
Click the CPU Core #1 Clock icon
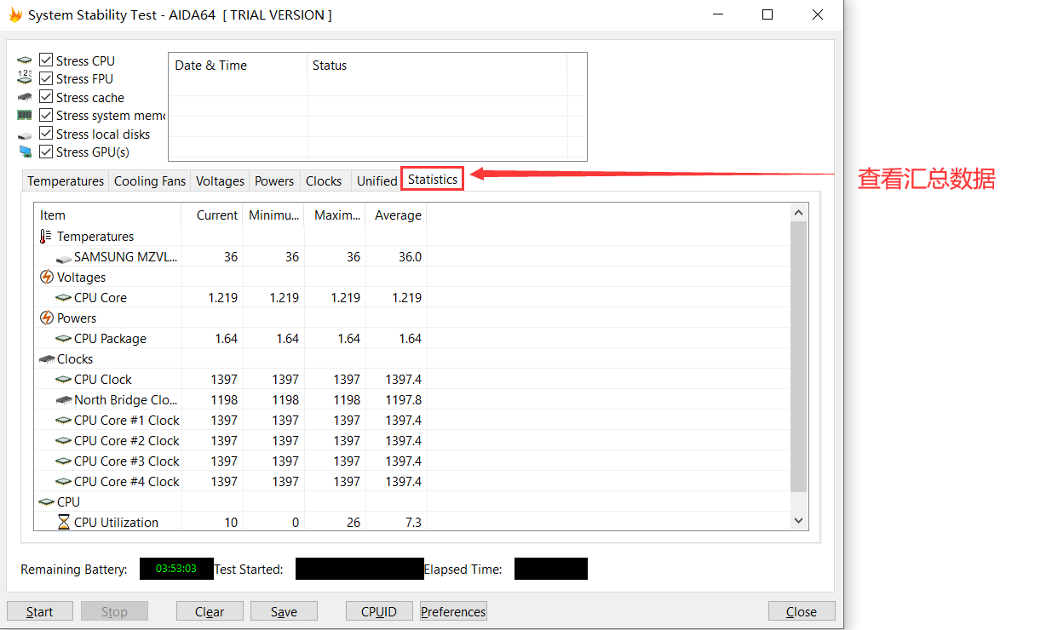64,421
